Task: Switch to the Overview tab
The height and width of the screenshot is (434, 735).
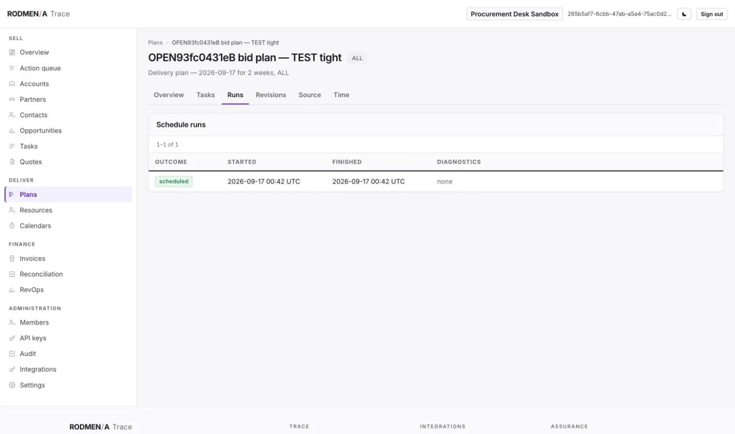Action: (x=169, y=95)
